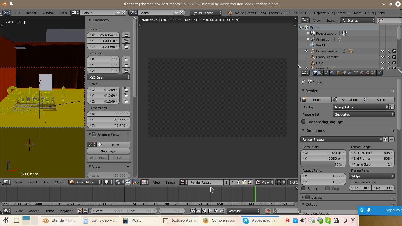Open the Display Image Editor dropdown
Screen dimensions: 402x226
[361, 107]
